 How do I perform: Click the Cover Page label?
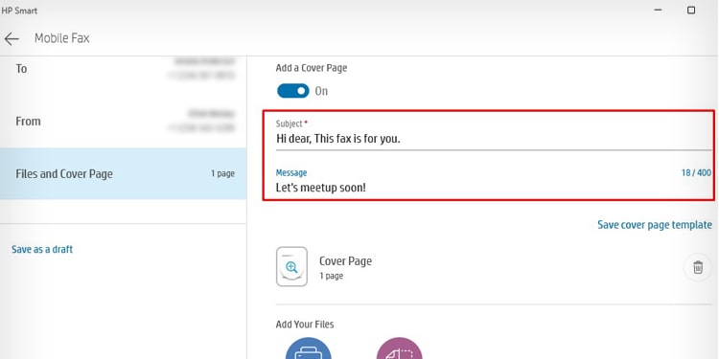tap(345, 261)
